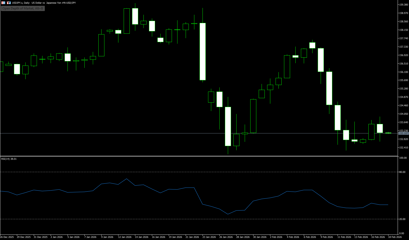Click the 159.380 value on the price scale

tap(403, 5)
